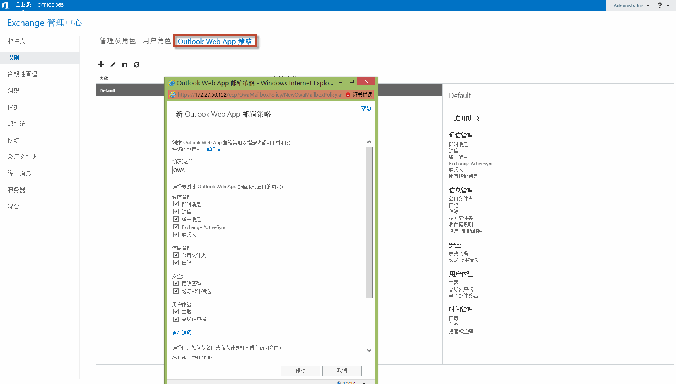Open 保护 in the left navigation
The width and height of the screenshot is (676, 384).
13,107
